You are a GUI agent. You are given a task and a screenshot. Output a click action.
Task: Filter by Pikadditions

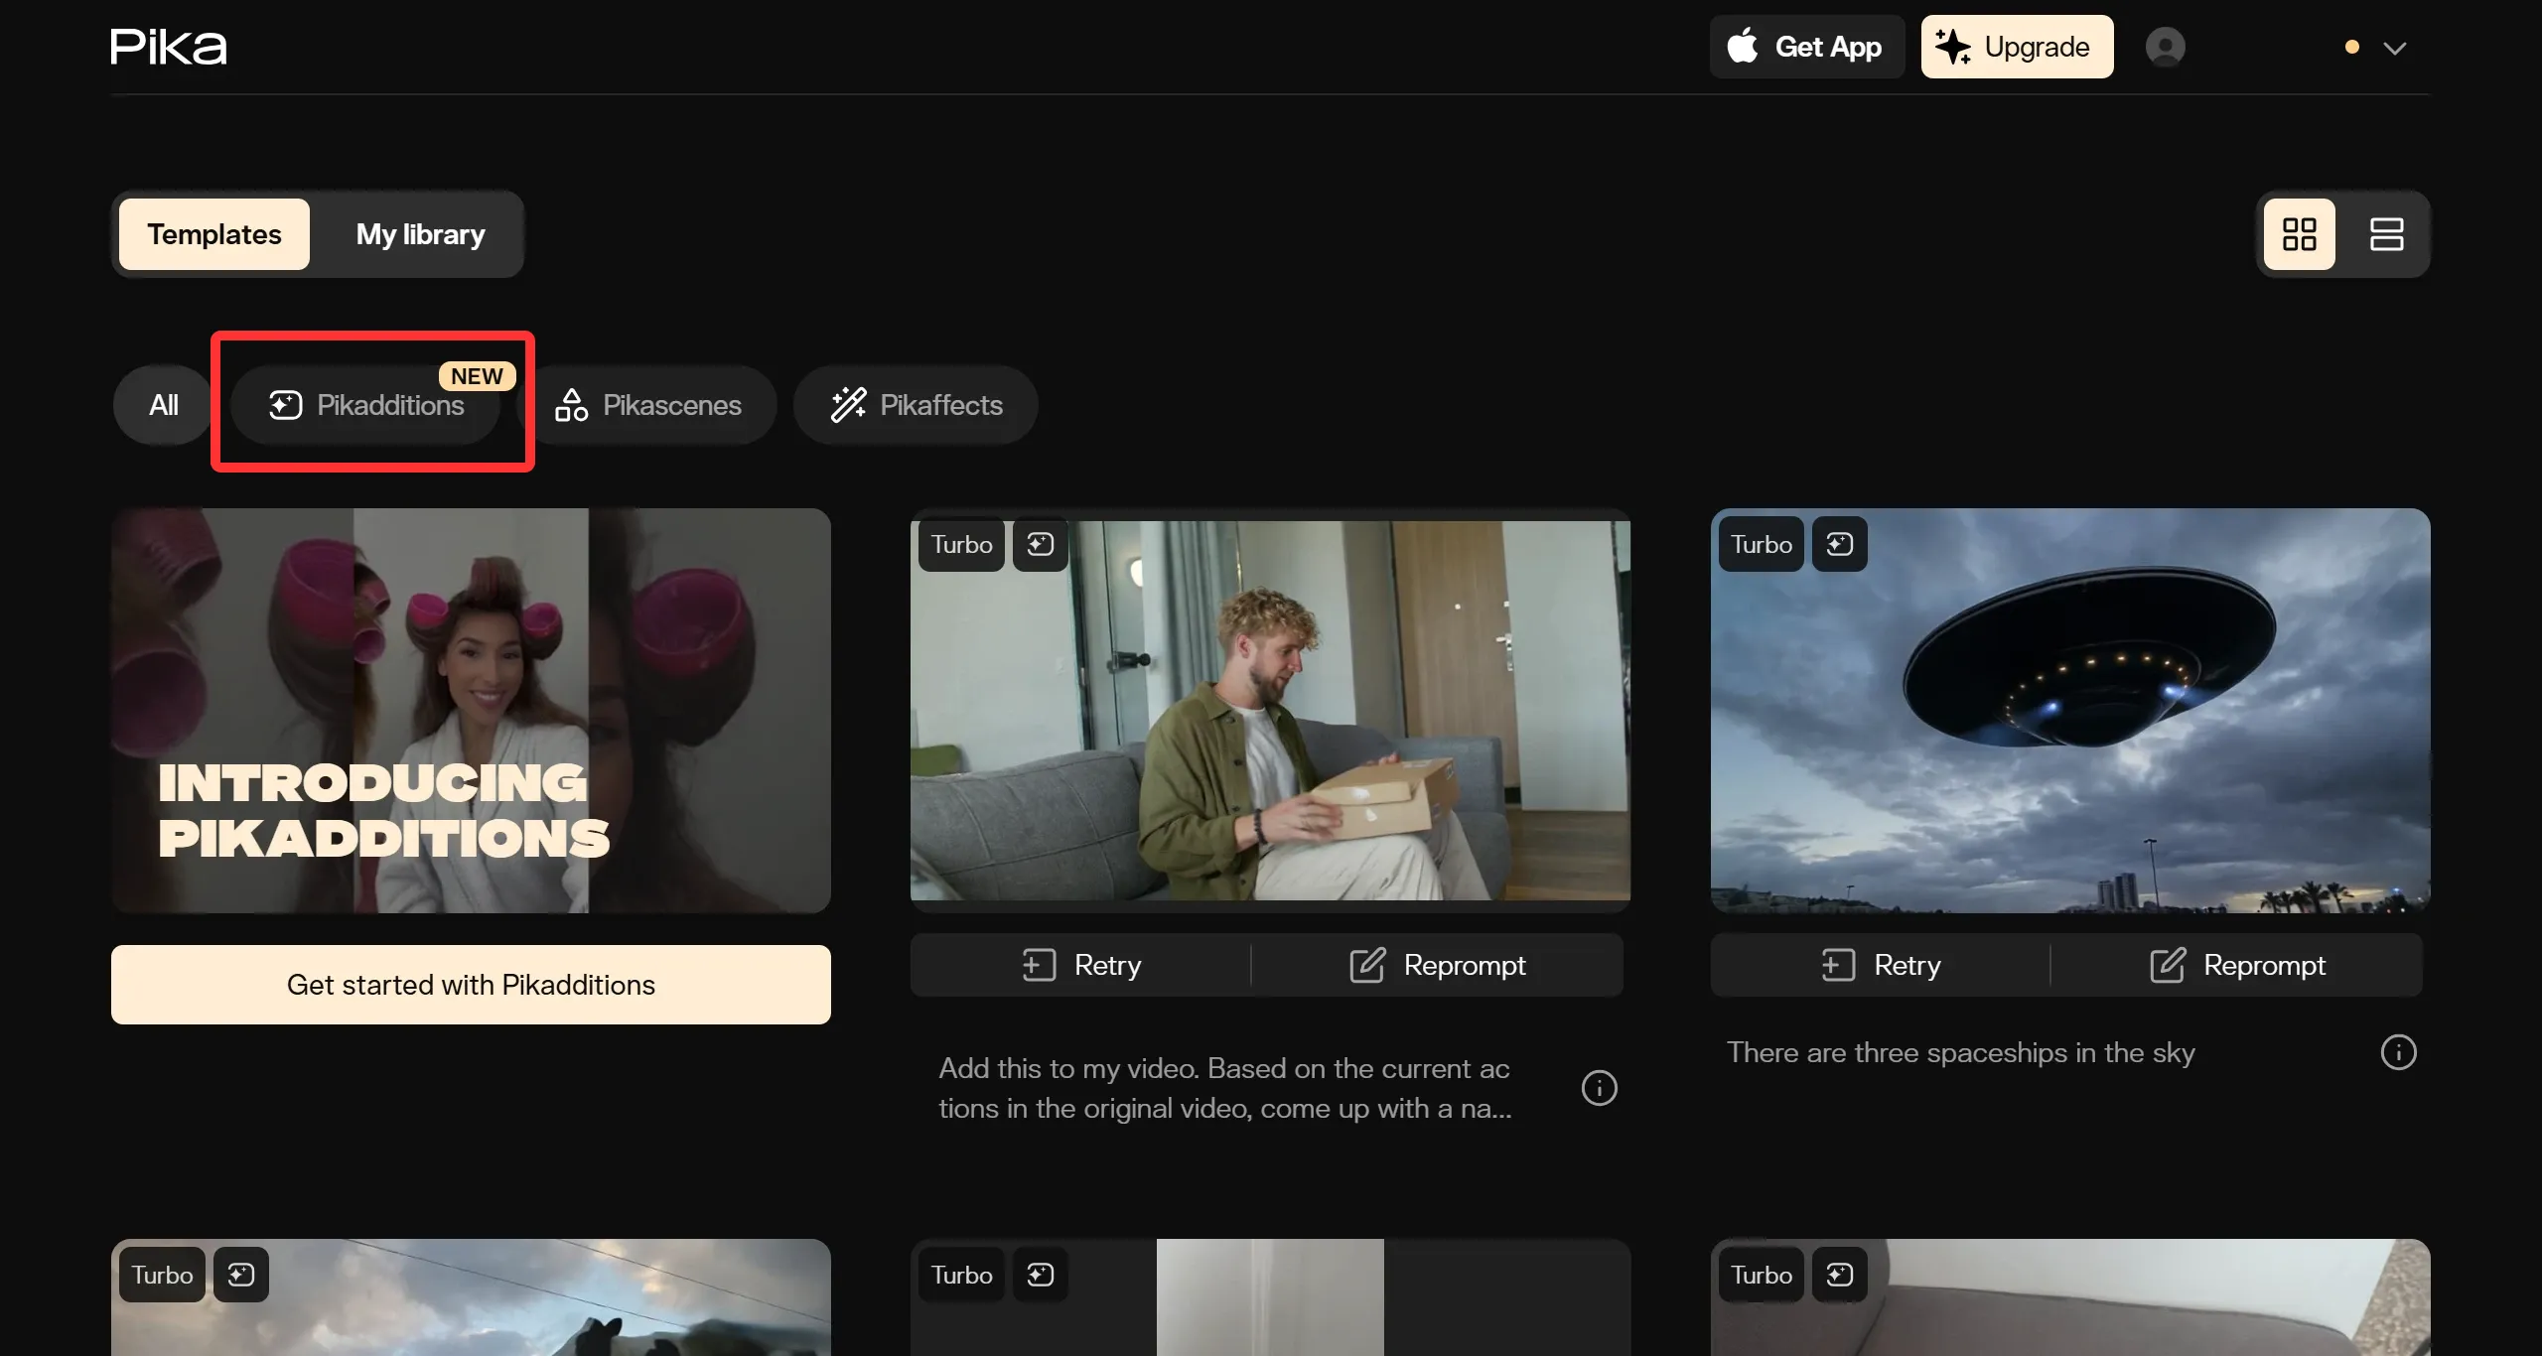tap(366, 405)
